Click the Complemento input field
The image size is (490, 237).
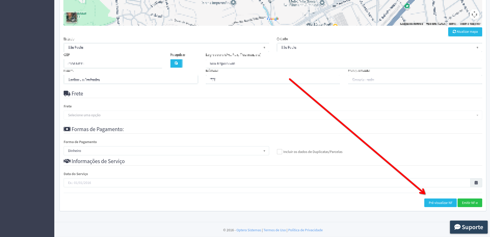[415, 80]
